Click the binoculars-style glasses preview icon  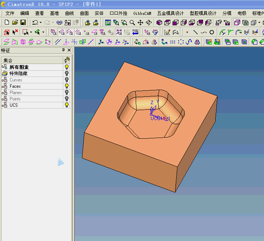pyautogui.click(x=59, y=22)
